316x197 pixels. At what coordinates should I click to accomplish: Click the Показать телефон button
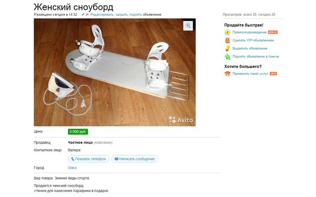click(88, 159)
